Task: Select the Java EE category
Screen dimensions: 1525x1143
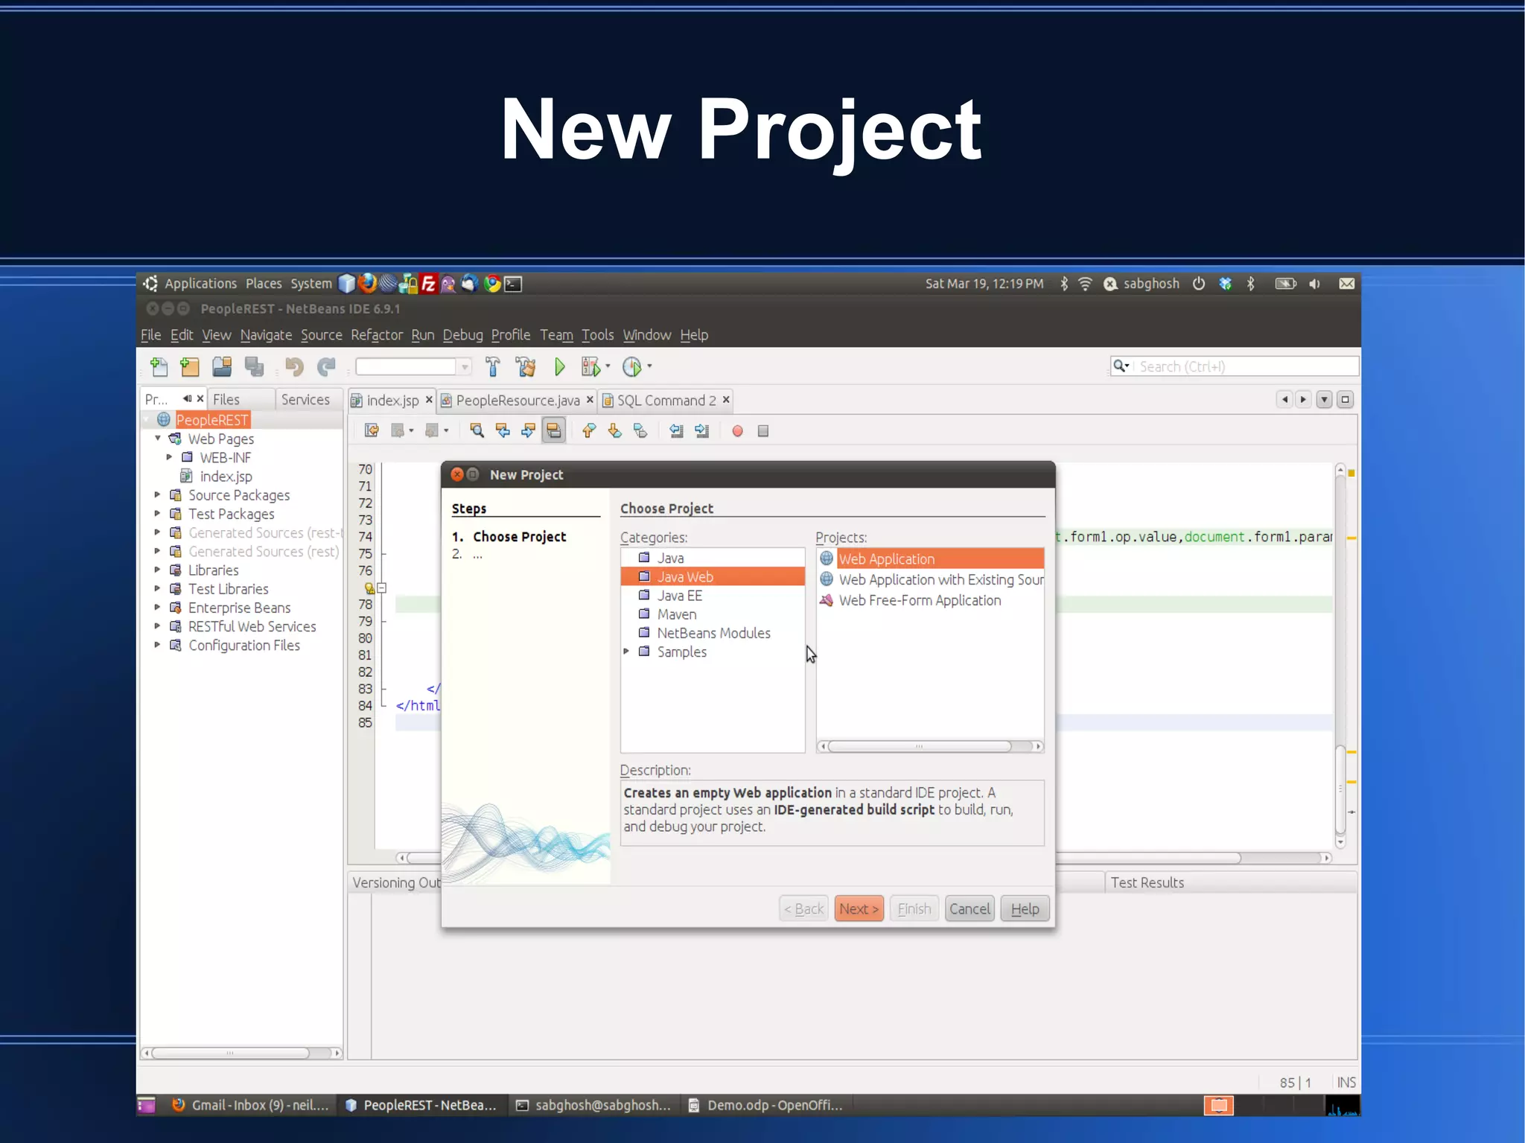Action: pyautogui.click(x=679, y=596)
